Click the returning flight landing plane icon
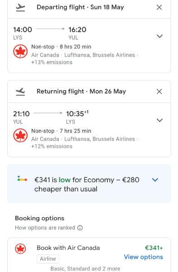The height and width of the screenshot is (272, 178). (20, 92)
